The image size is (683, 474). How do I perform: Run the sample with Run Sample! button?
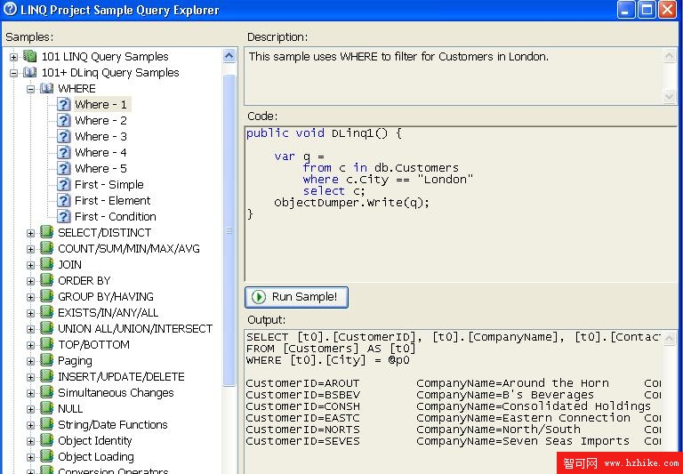click(x=296, y=297)
